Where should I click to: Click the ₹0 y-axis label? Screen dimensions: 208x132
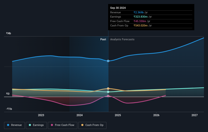point(8,94)
